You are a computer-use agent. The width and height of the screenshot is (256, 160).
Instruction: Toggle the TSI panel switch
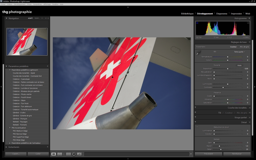pyautogui.click(x=195, y=112)
